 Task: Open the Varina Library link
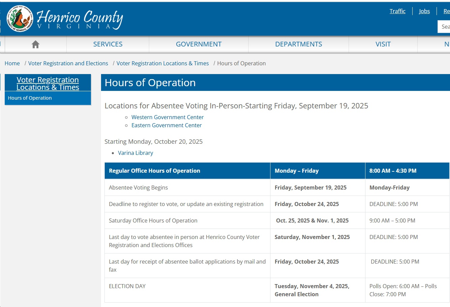[135, 153]
